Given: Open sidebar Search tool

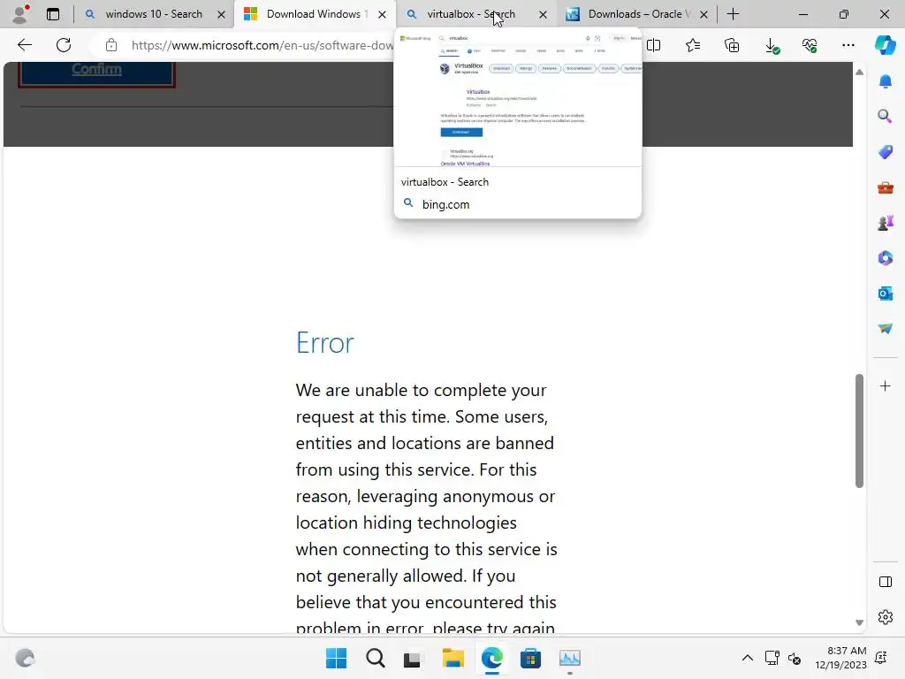Looking at the screenshot, I should coord(885,117).
